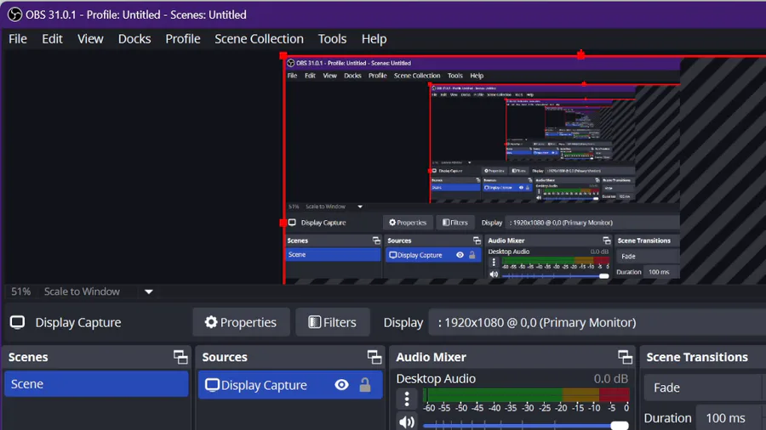The height and width of the screenshot is (430, 766).
Task: Open the File menu
Action: click(x=18, y=39)
